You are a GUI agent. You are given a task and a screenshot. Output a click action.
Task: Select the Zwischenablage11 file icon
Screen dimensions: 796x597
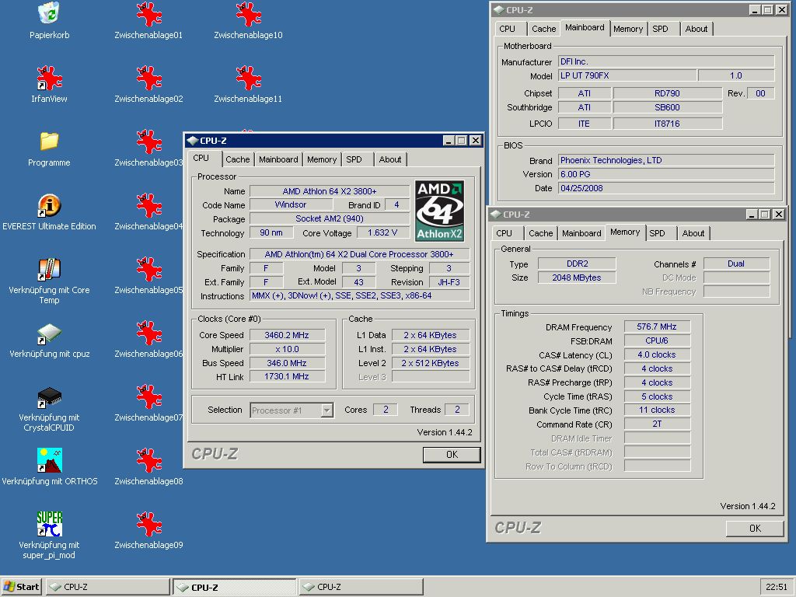[x=248, y=79]
